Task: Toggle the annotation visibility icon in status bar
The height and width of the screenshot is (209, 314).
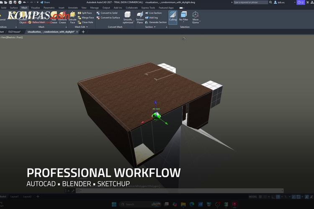Action: point(307,197)
